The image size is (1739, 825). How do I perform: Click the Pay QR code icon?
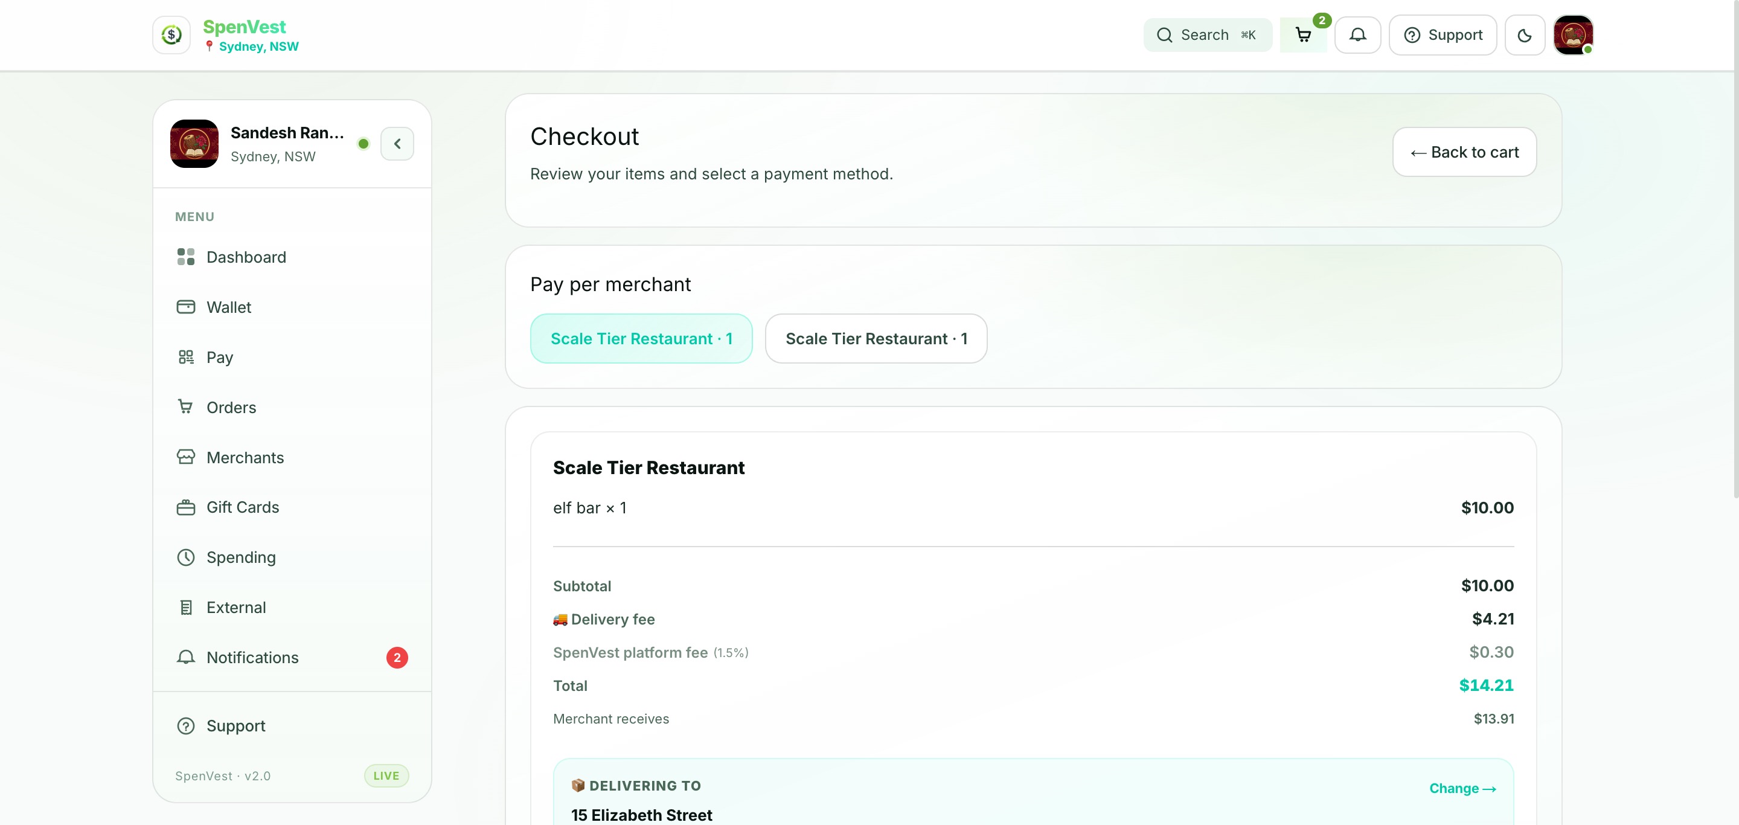coord(185,356)
